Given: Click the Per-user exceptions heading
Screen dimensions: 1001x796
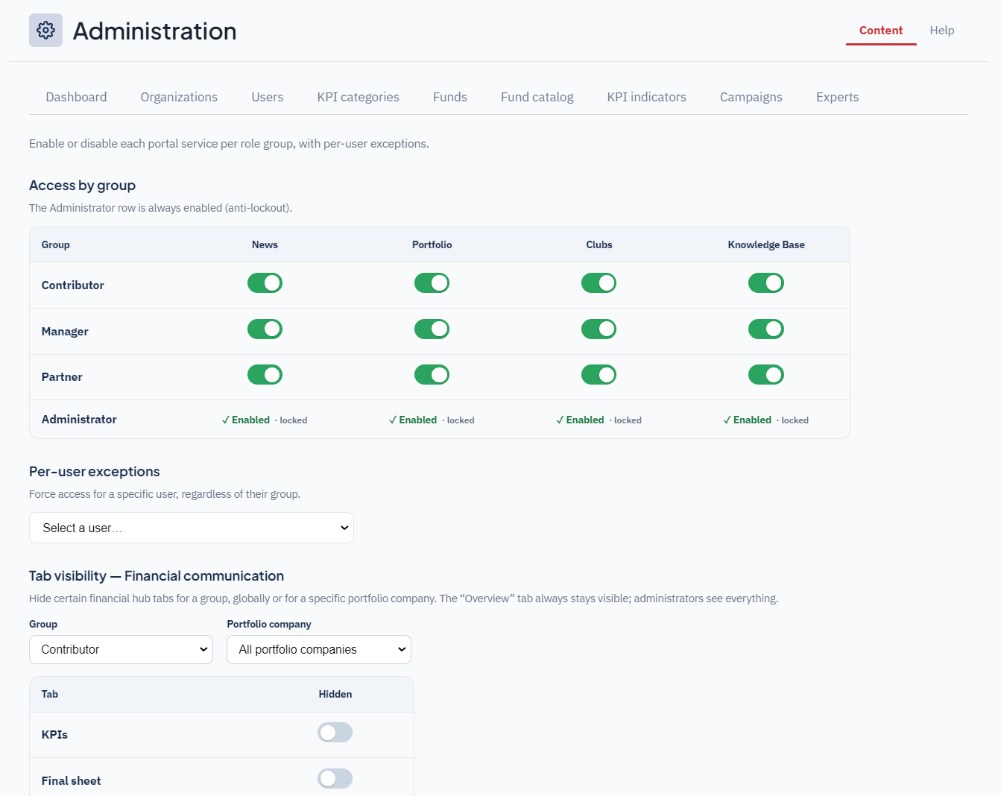Looking at the screenshot, I should [95, 472].
